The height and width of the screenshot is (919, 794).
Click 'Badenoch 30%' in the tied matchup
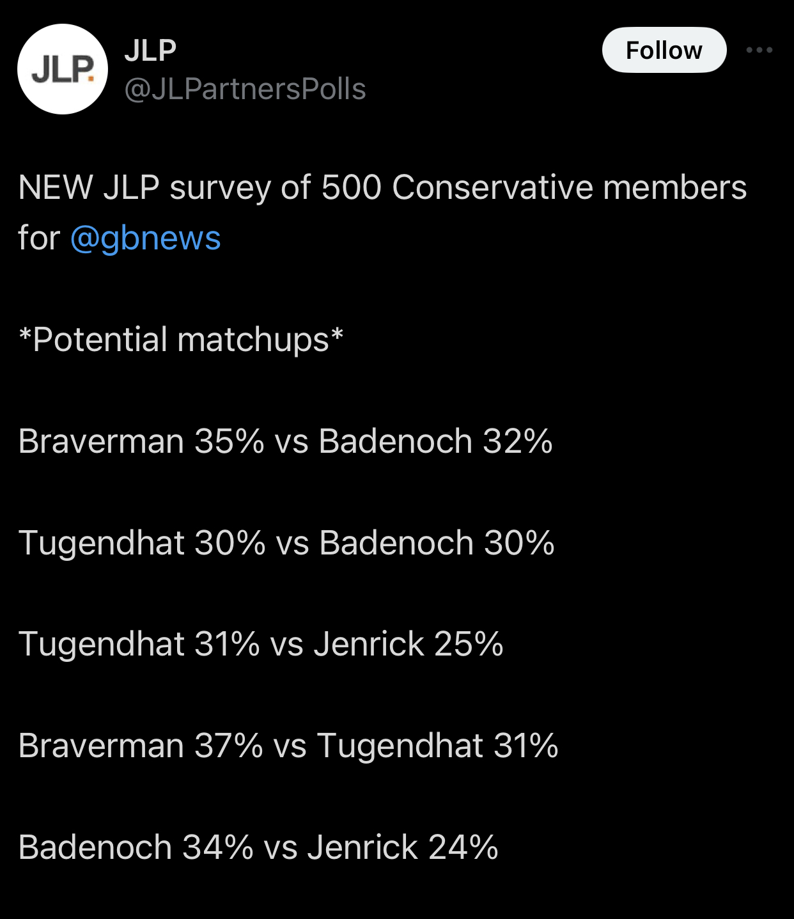tap(437, 543)
